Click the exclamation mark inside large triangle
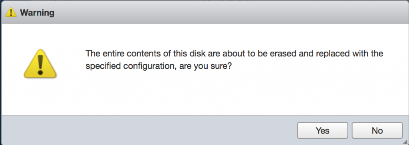Screen dimensions: 409x145 40,64
